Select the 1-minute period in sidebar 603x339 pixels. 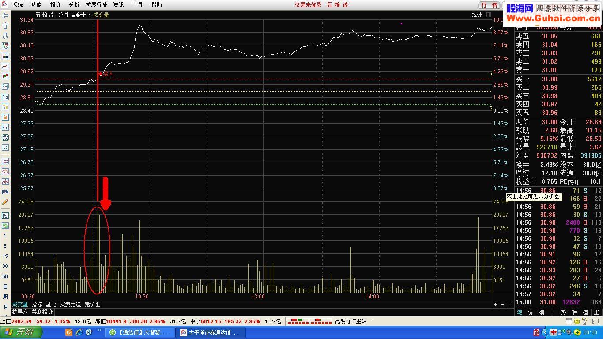pyautogui.click(x=5, y=236)
